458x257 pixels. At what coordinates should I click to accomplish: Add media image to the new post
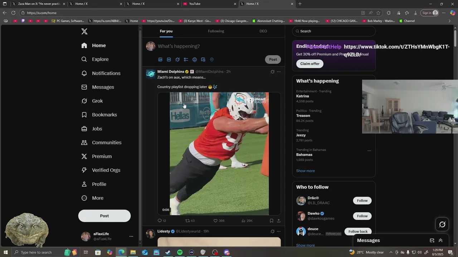point(160,60)
